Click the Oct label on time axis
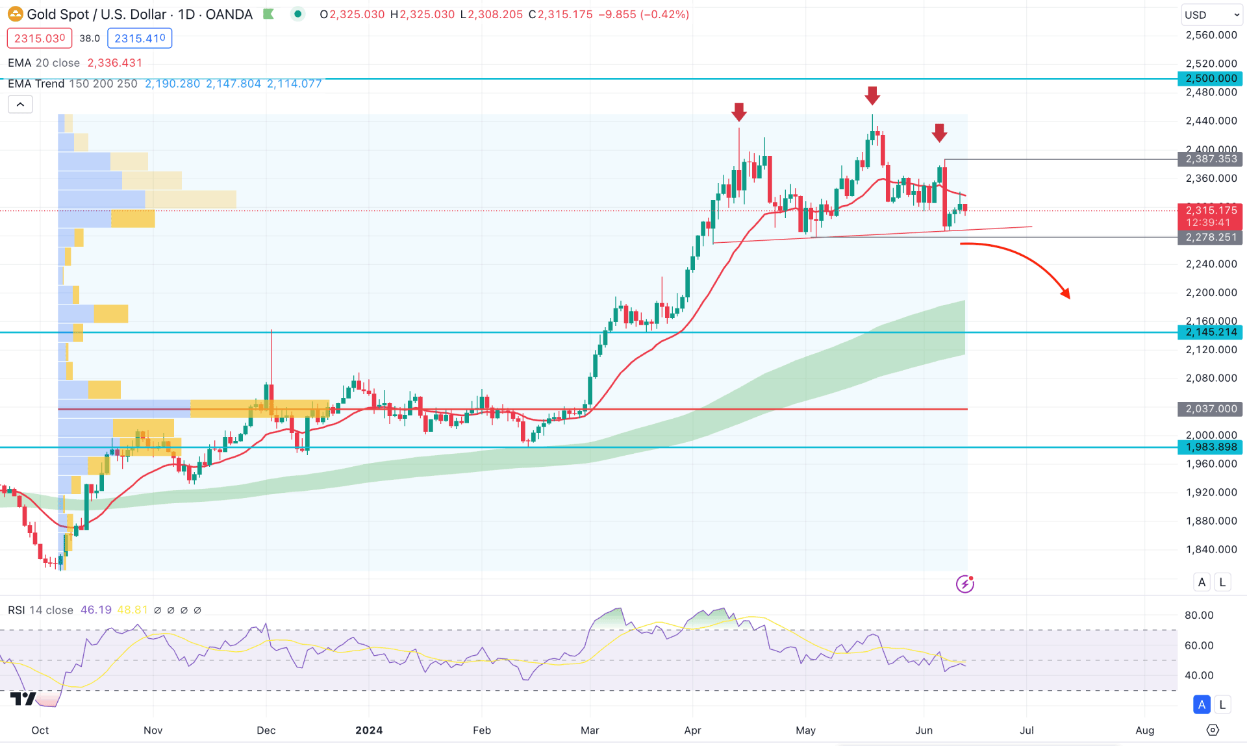1247x746 pixels. (x=40, y=730)
